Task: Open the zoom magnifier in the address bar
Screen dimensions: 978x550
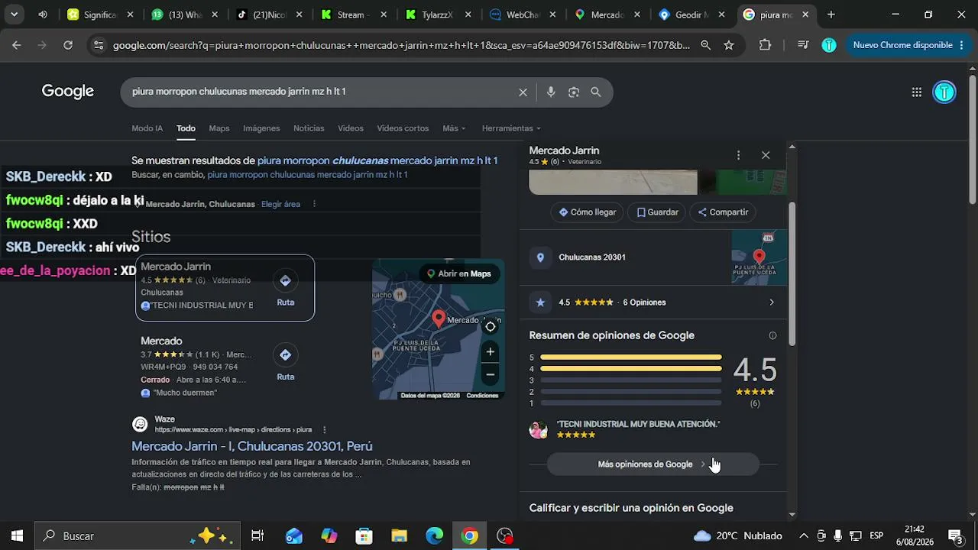Action: pos(706,45)
